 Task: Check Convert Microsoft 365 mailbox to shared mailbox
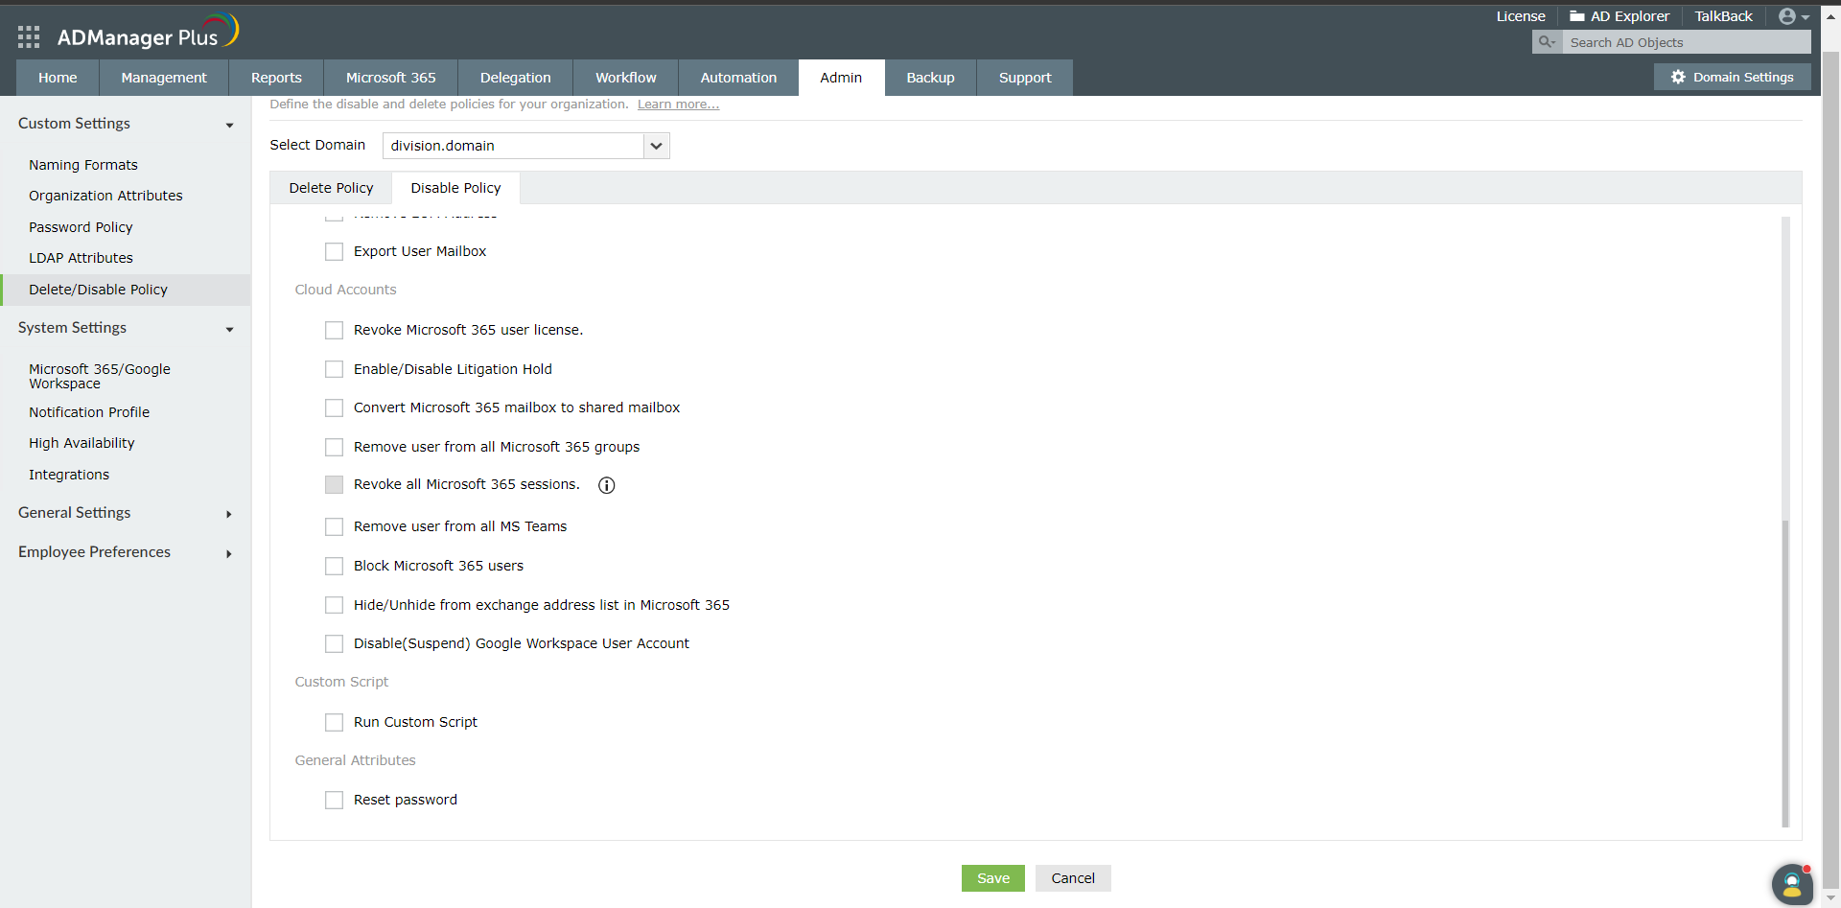(x=334, y=407)
